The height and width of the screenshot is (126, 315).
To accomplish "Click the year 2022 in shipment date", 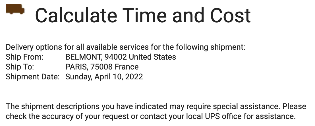I will pos(134,77).
